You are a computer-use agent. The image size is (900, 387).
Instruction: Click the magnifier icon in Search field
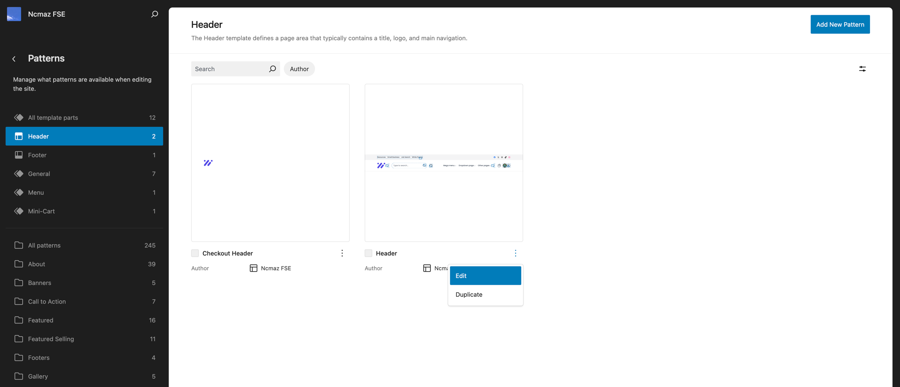tap(272, 69)
